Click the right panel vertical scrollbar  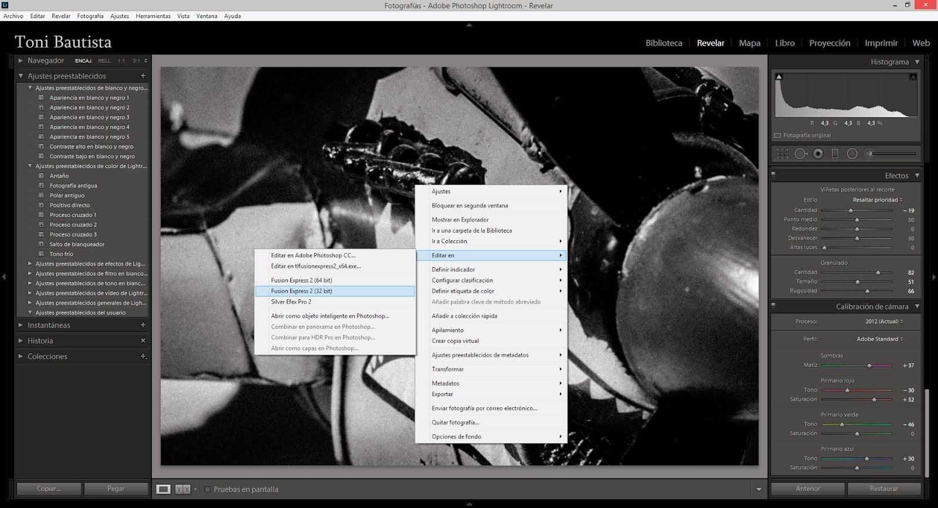click(x=927, y=432)
